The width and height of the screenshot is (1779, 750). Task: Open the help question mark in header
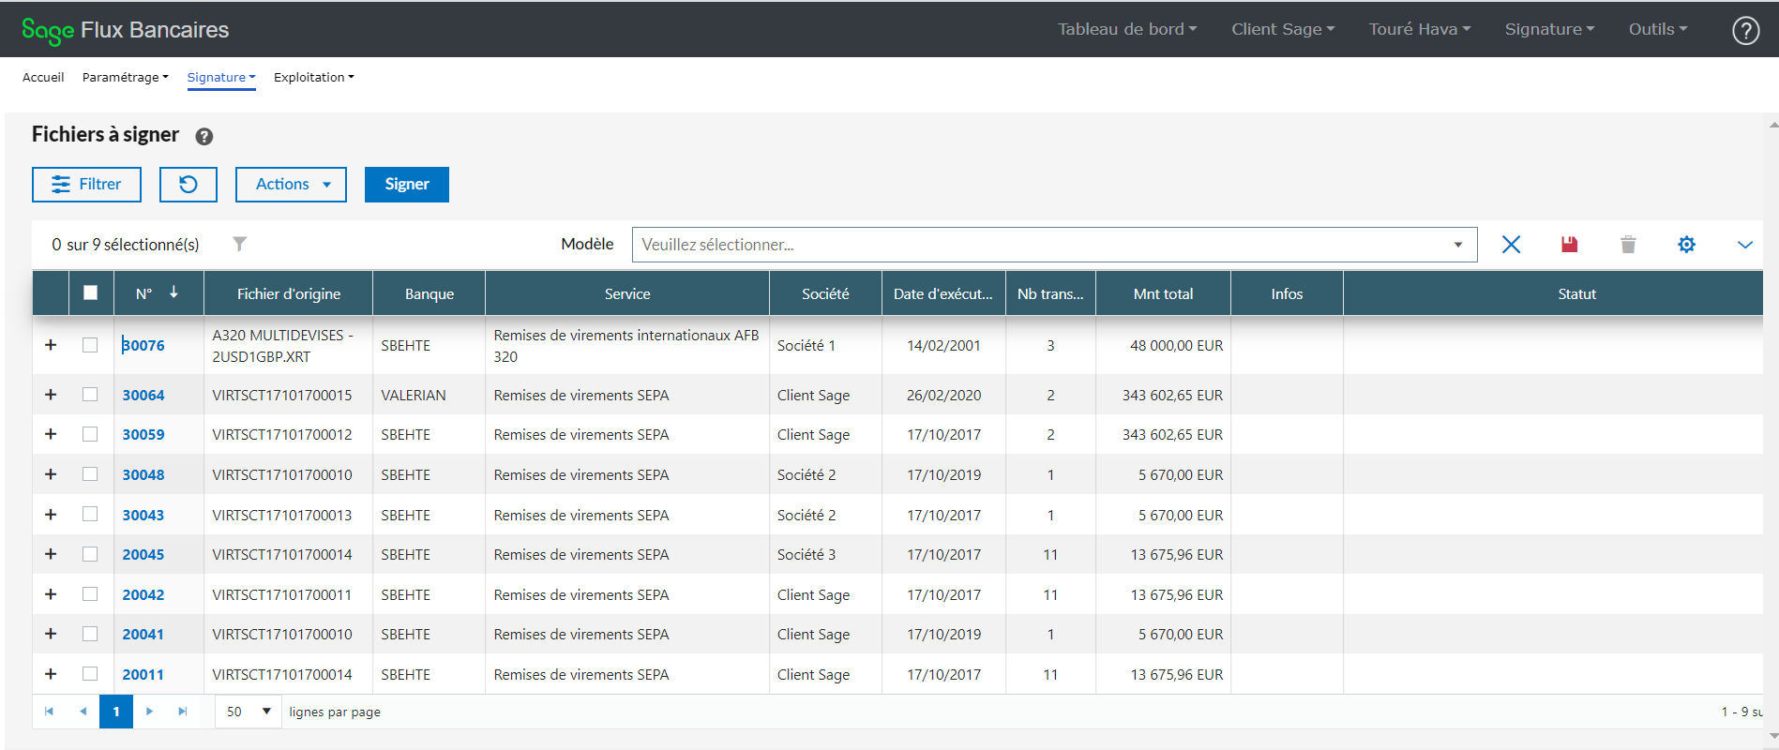point(1745,30)
